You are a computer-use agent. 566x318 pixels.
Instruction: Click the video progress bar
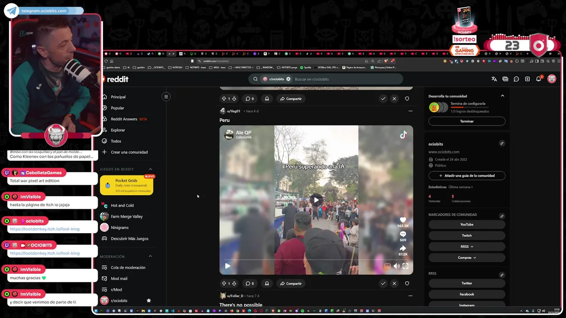tap(316, 259)
